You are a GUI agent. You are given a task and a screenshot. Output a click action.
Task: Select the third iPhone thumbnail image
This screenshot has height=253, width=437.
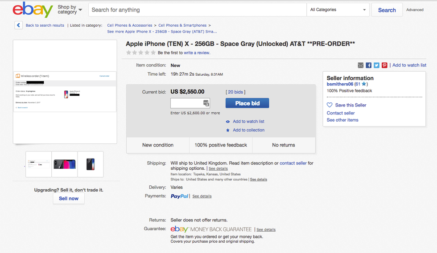coord(91,164)
